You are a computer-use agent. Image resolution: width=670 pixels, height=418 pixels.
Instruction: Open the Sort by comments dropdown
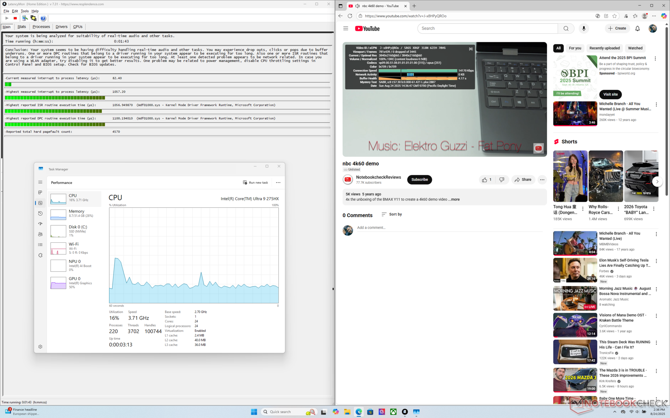coord(392,214)
